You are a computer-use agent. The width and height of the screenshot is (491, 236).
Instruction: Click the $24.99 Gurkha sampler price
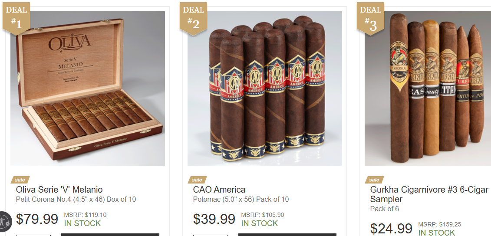click(391, 229)
